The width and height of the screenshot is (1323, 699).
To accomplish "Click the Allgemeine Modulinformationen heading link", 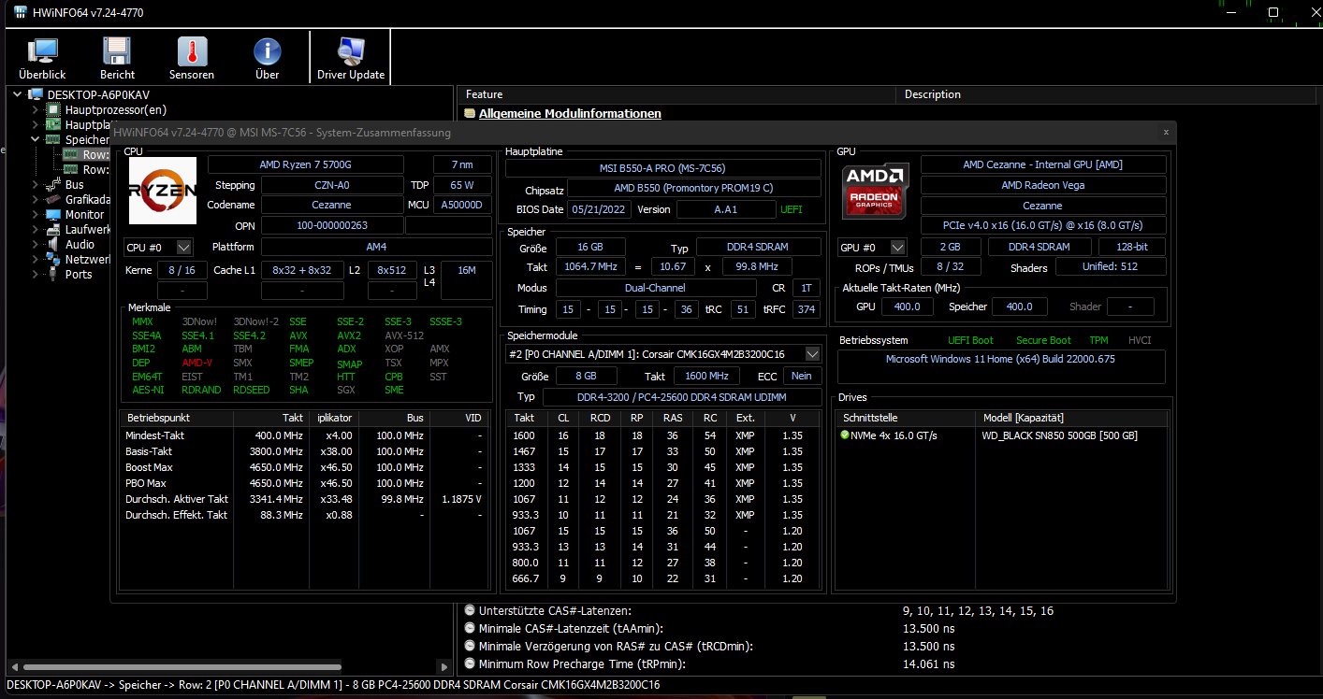I will [570, 114].
